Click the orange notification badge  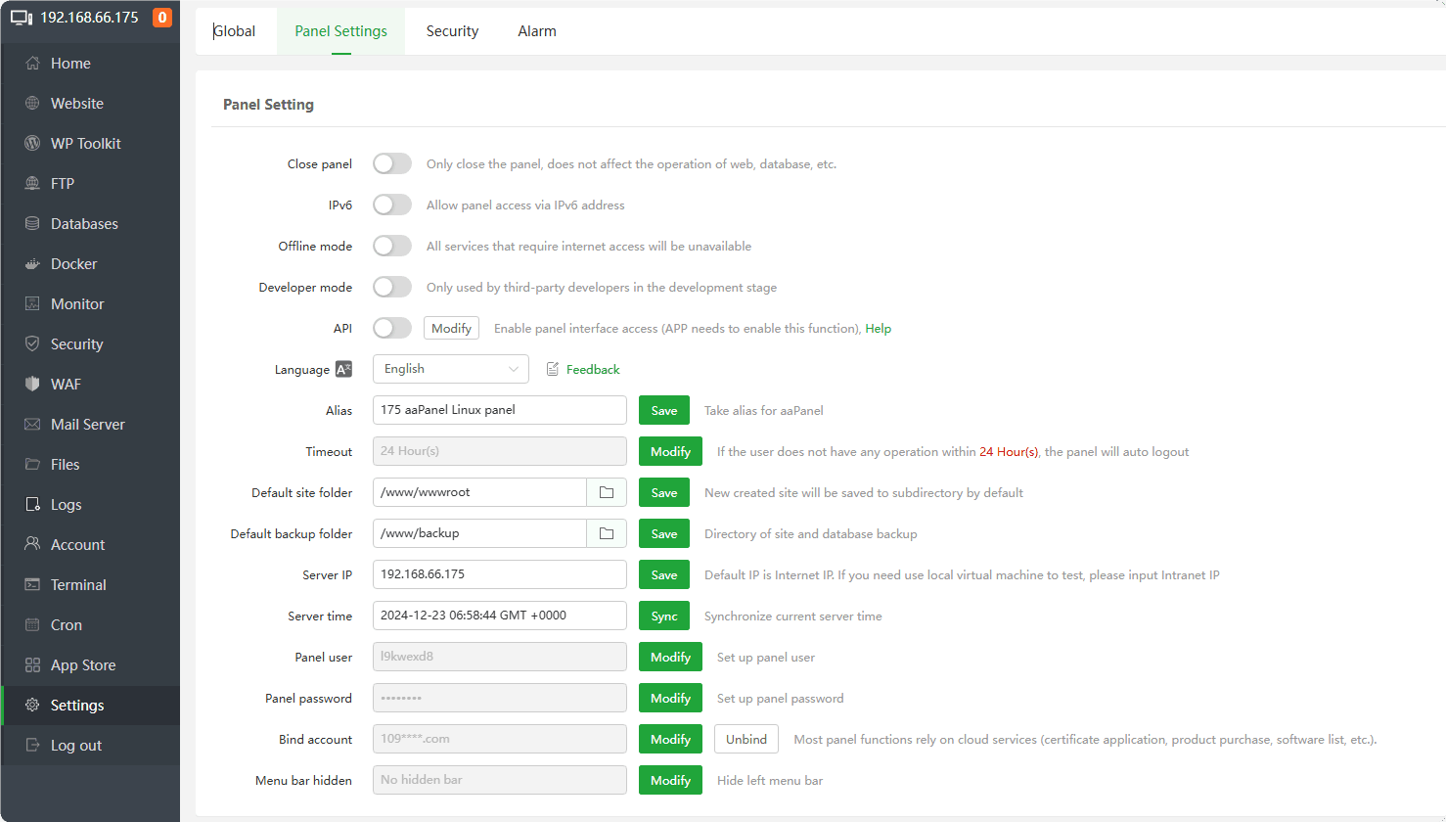[x=162, y=18]
